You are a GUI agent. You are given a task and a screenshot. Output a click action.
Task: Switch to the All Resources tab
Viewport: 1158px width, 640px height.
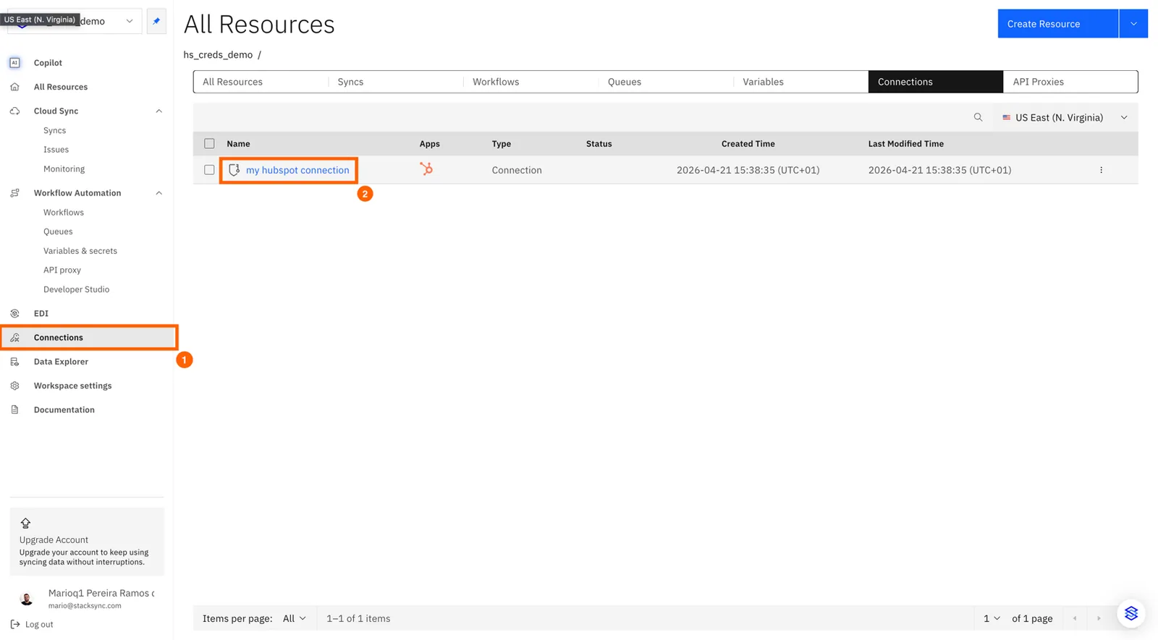261,82
